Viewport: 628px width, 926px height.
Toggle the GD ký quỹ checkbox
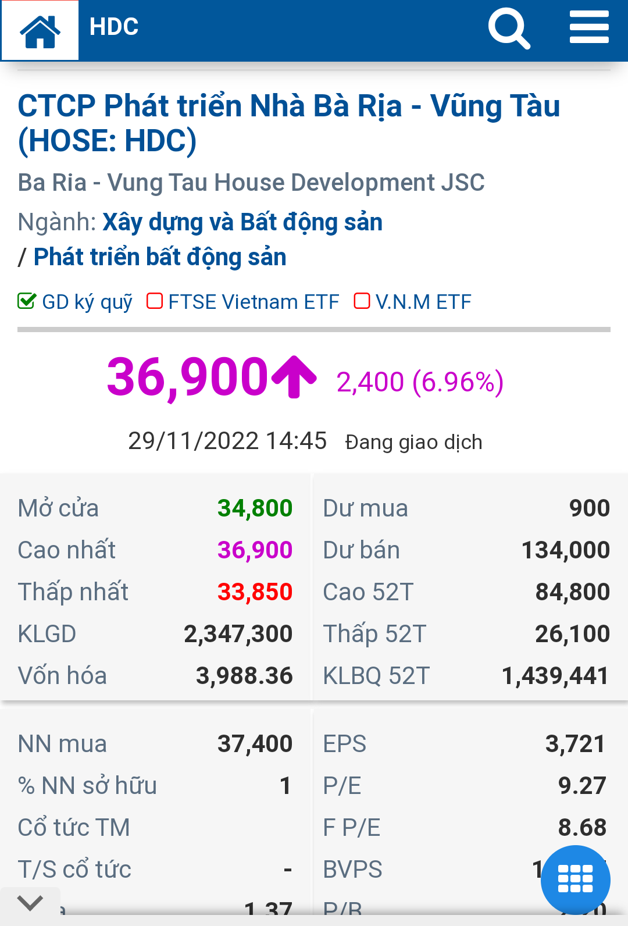pos(27,301)
